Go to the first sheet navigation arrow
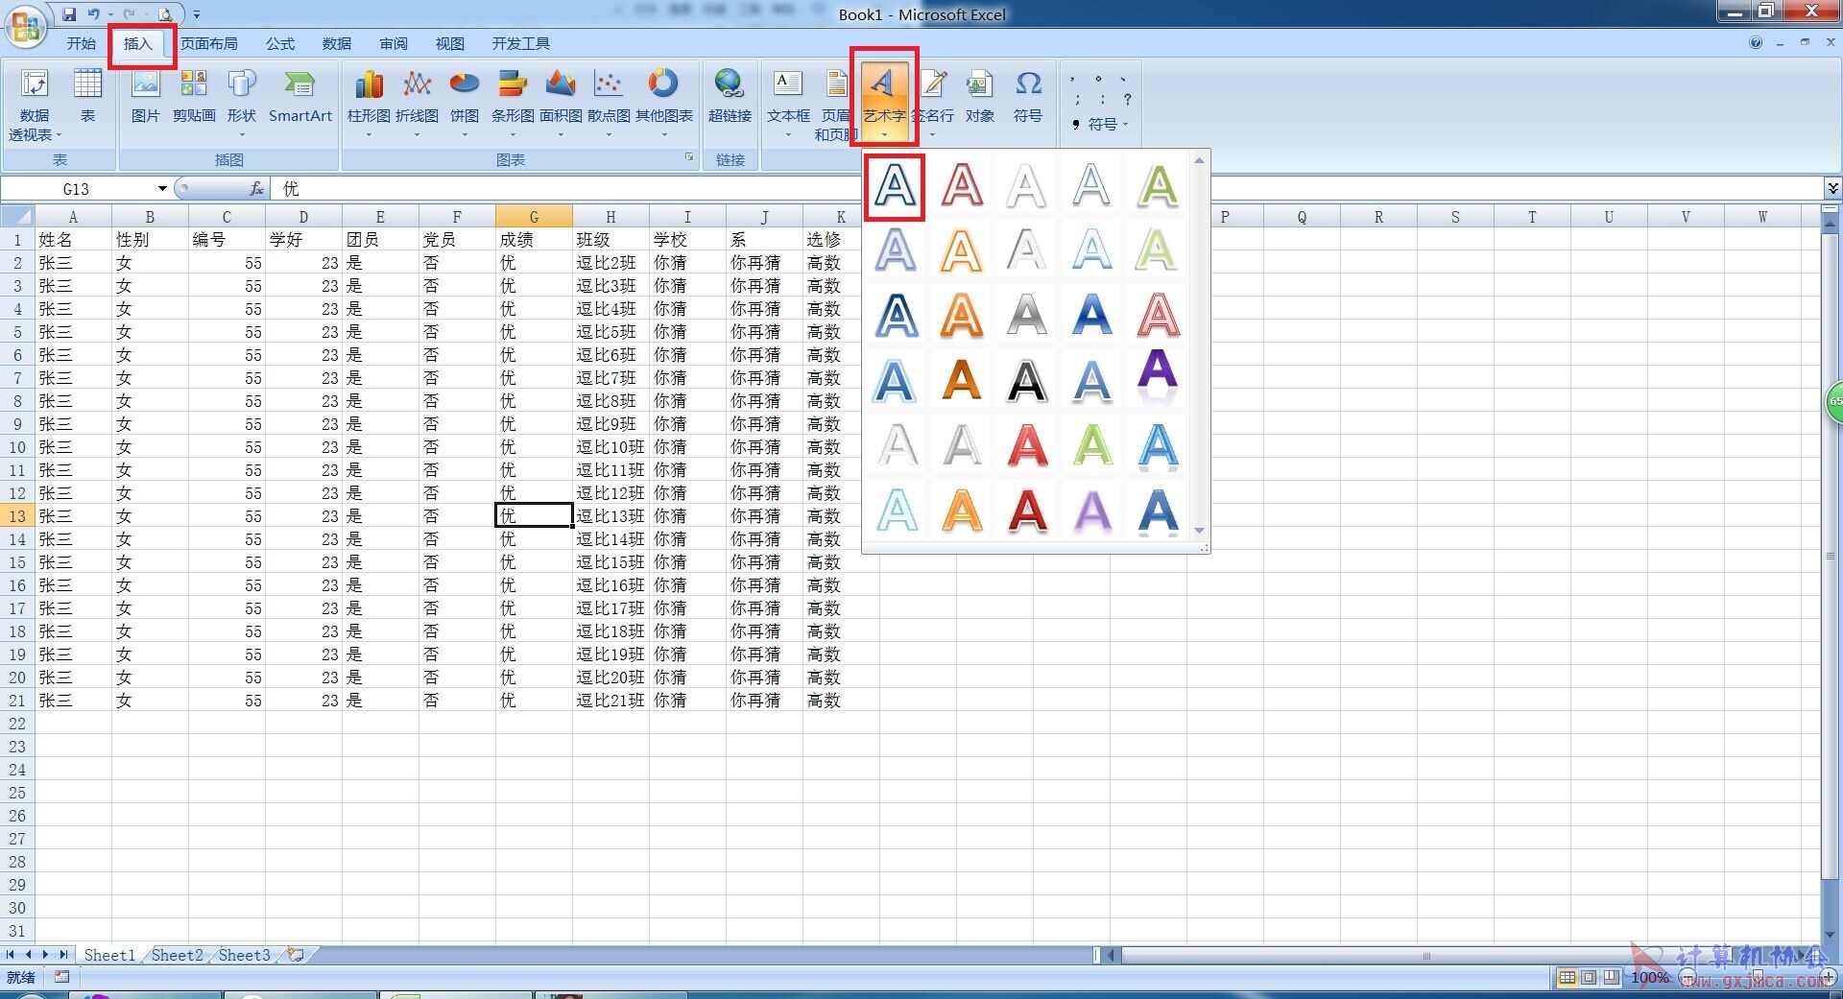Image resolution: width=1843 pixels, height=999 pixels. click(x=11, y=955)
